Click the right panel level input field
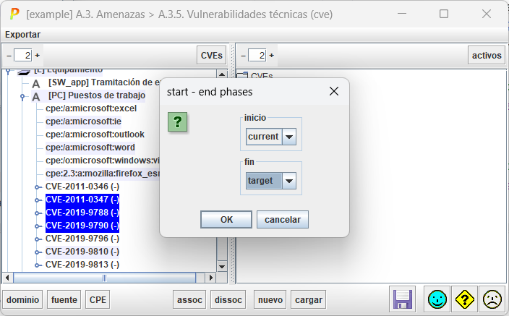509x316 pixels. click(x=257, y=56)
